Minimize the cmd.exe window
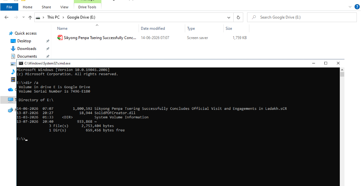Screen dimensions: 361x186 [314, 63]
